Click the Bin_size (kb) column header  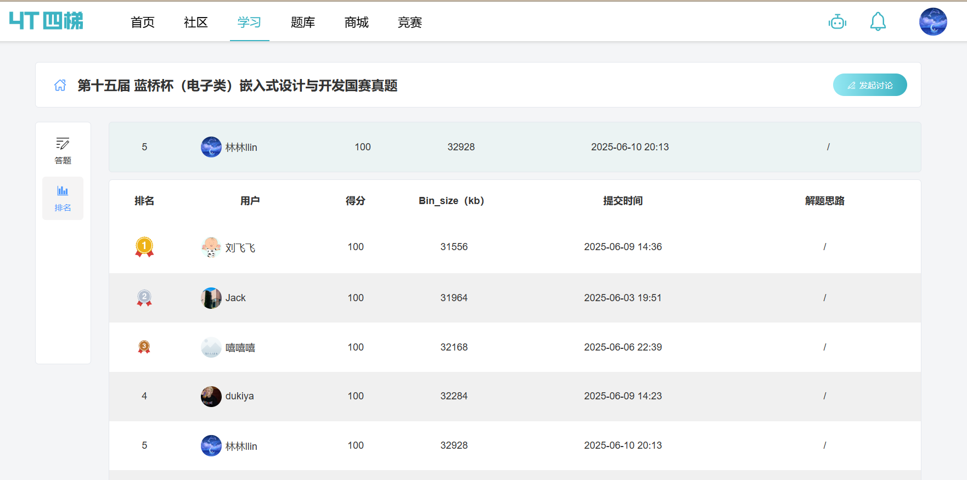[452, 201]
